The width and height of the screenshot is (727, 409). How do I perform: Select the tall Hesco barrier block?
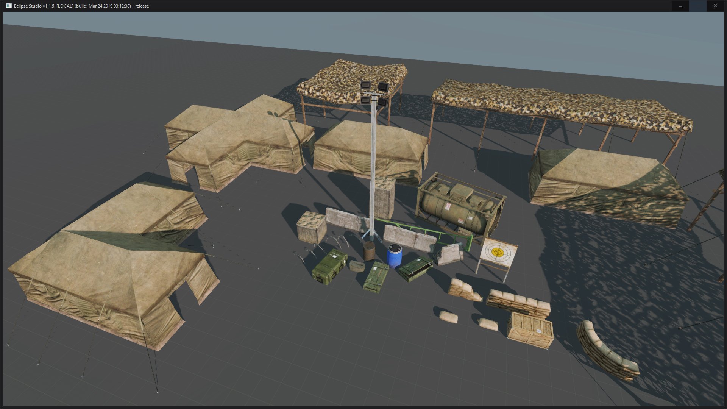point(385,197)
